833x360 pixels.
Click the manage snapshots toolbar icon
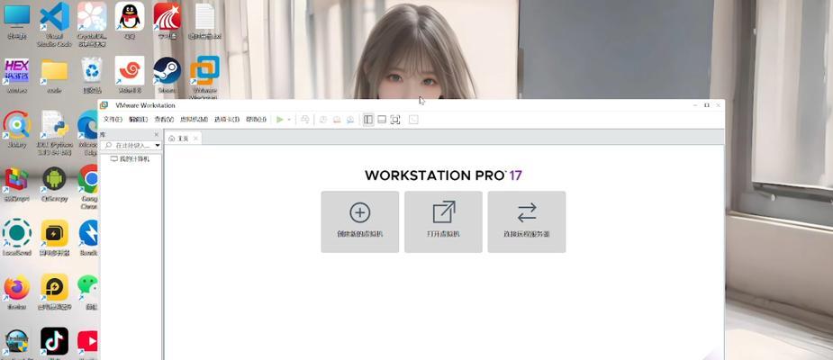point(350,120)
